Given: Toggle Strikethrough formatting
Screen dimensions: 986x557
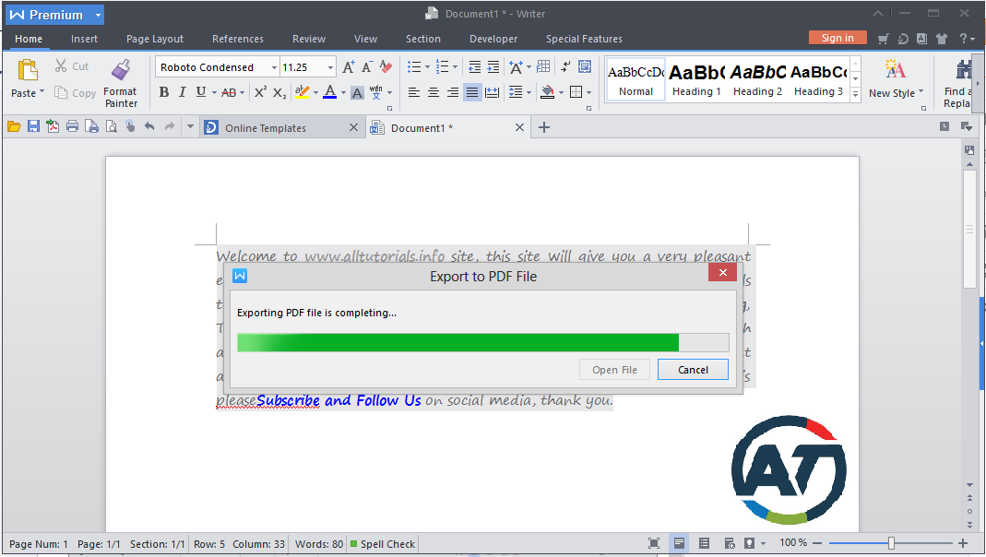Looking at the screenshot, I should (x=229, y=93).
